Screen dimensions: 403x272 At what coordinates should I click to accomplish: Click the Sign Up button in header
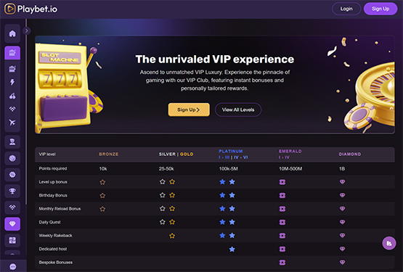coord(380,9)
